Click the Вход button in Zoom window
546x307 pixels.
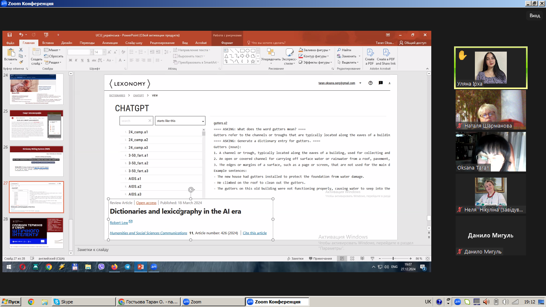(x=535, y=16)
